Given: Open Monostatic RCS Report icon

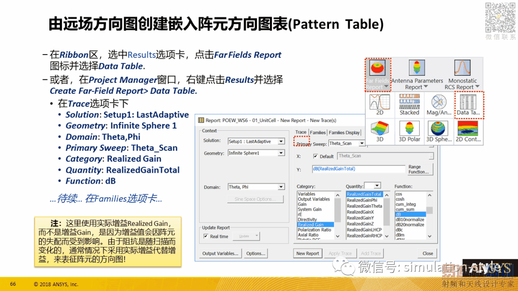Looking at the screenshot, I should tap(462, 68).
